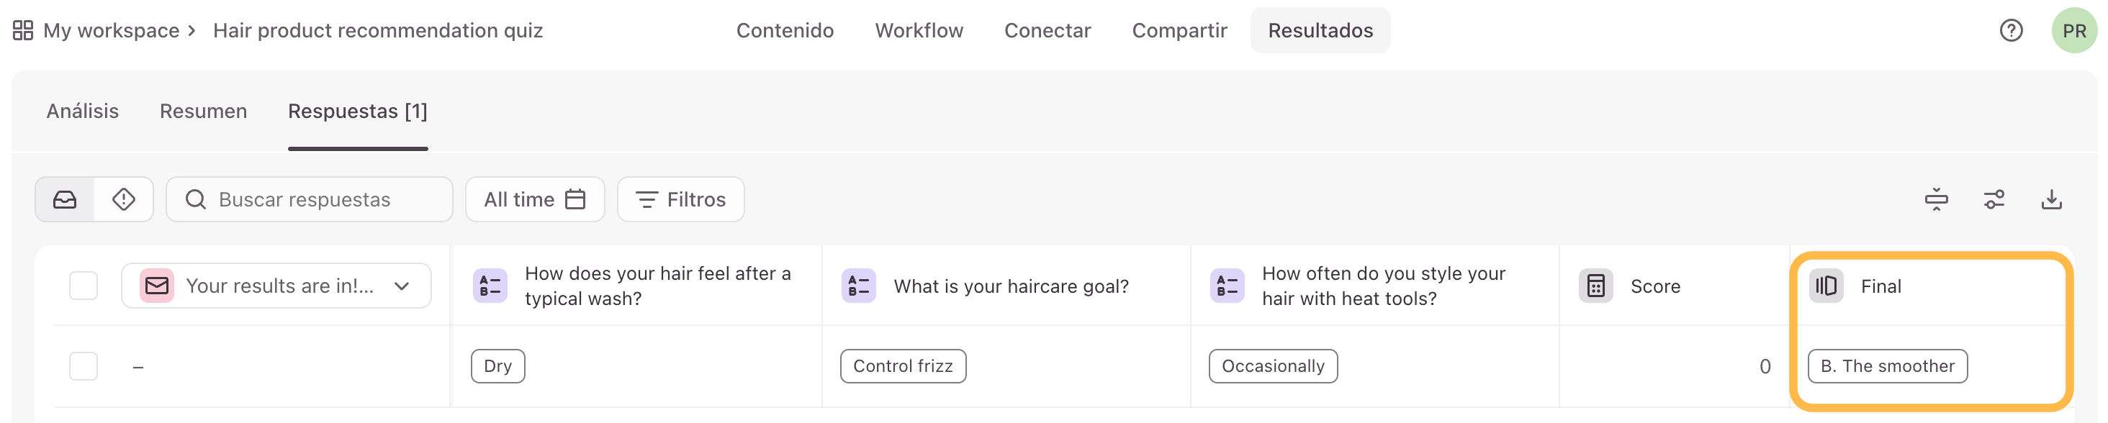Open the workspace grid icon
Image resolution: width=2108 pixels, height=423 pixels.
pos(23,31)
